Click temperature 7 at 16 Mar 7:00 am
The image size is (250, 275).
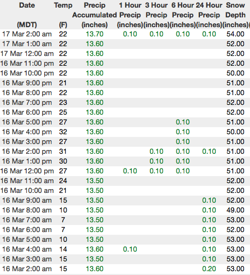[x=63, y=220]
